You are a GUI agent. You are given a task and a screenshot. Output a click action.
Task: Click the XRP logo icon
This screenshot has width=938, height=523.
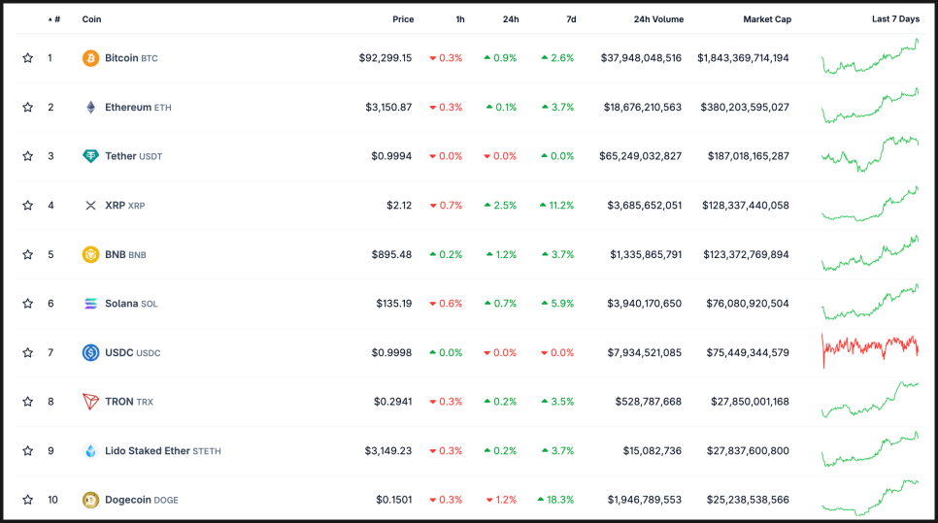(x=90, y=206)
